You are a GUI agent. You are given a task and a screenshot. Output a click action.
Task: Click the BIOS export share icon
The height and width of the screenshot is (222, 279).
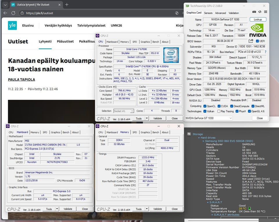[251, 41]
